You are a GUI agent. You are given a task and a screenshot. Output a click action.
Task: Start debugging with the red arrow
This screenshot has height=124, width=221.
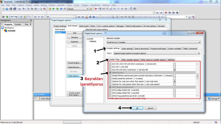pos(96,9)
